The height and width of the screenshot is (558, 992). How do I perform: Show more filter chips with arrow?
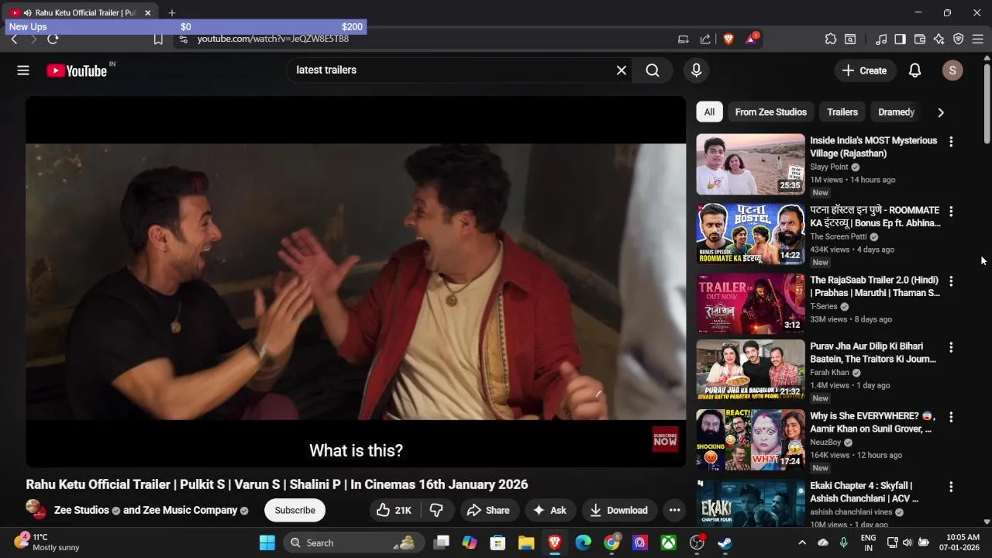coord(941,112)
